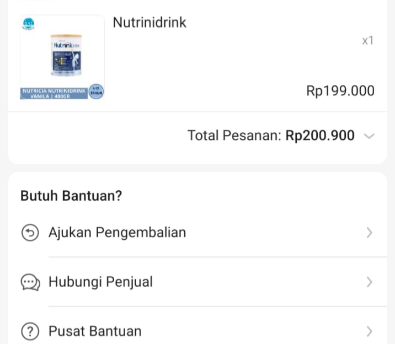Tap the store logo badge on product image
This screenshot has height=344, width=395.
(x=28, y=24)
